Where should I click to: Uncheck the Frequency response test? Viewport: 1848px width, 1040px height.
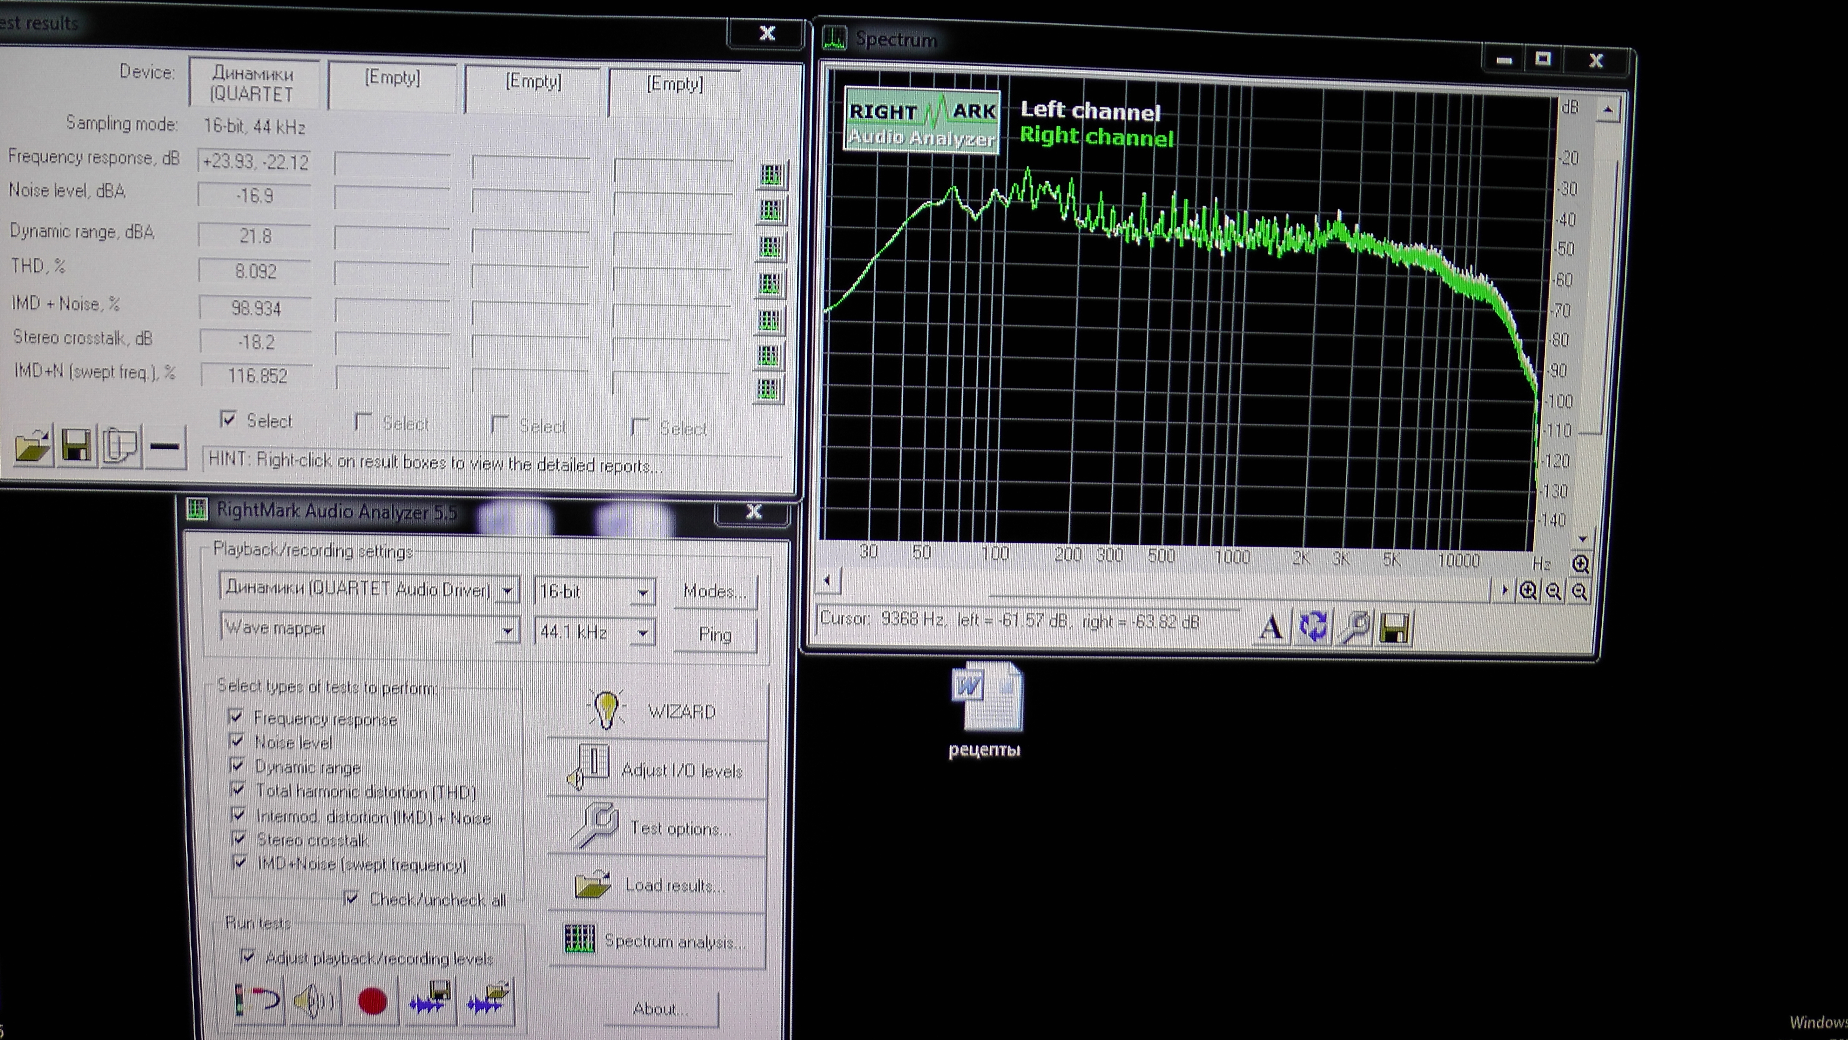click(x=235, y=717)
